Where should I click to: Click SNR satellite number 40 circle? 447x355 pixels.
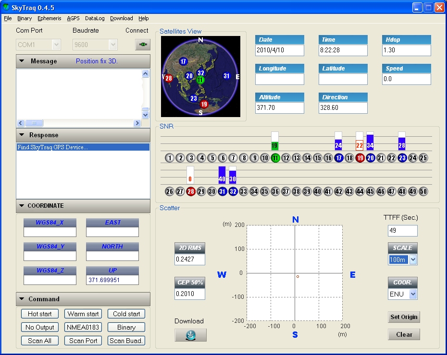tap(317, 191)
